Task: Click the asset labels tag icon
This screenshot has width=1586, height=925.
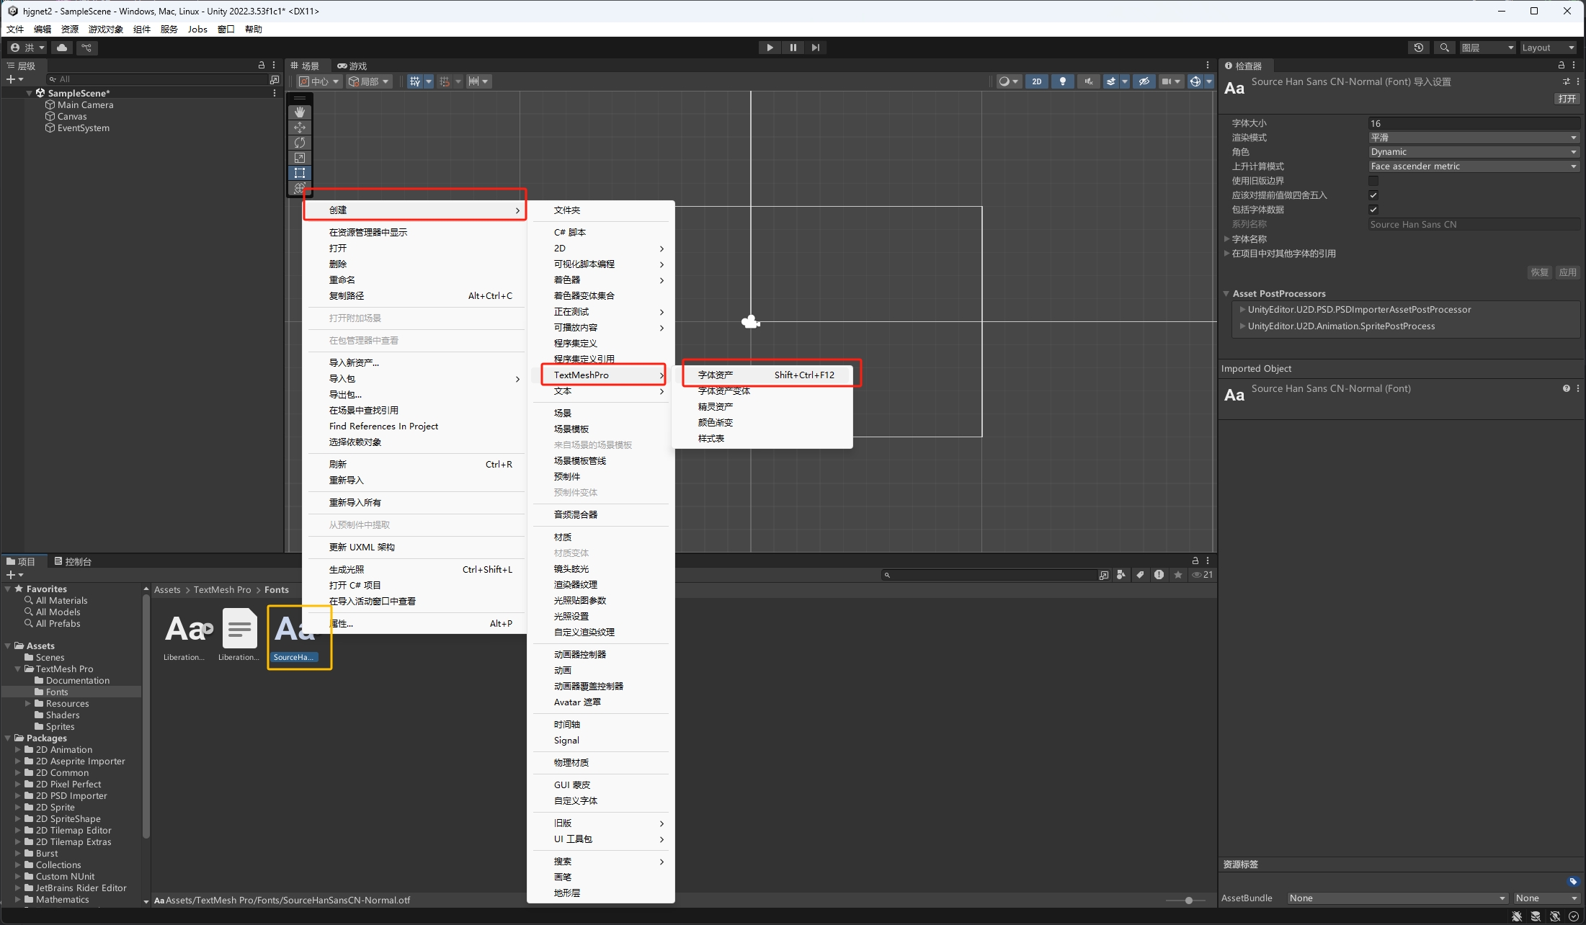Action: (1573, 882)
